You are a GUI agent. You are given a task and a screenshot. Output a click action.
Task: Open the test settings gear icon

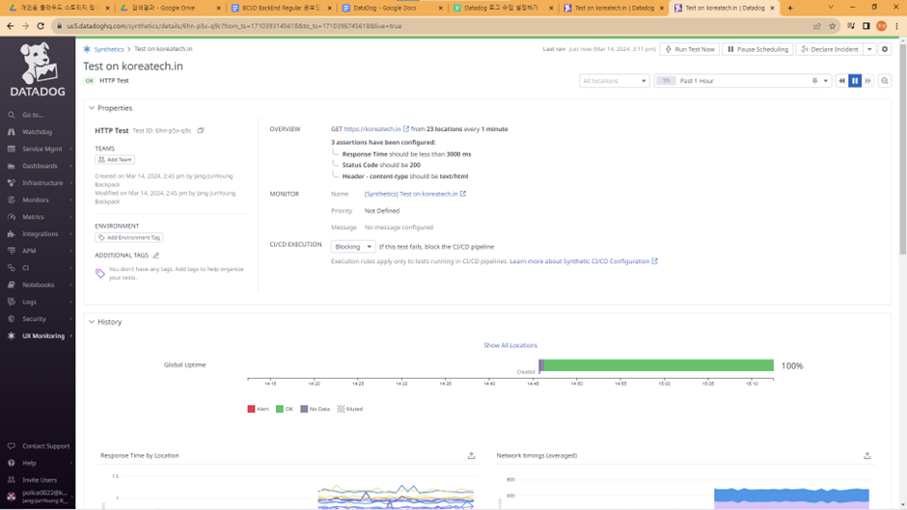pos(885,49)
